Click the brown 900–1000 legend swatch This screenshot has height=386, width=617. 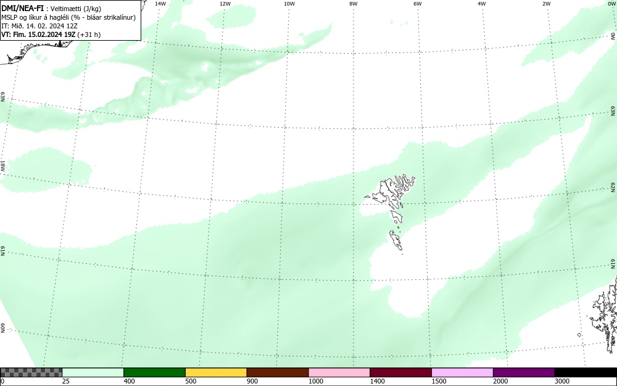278,372
